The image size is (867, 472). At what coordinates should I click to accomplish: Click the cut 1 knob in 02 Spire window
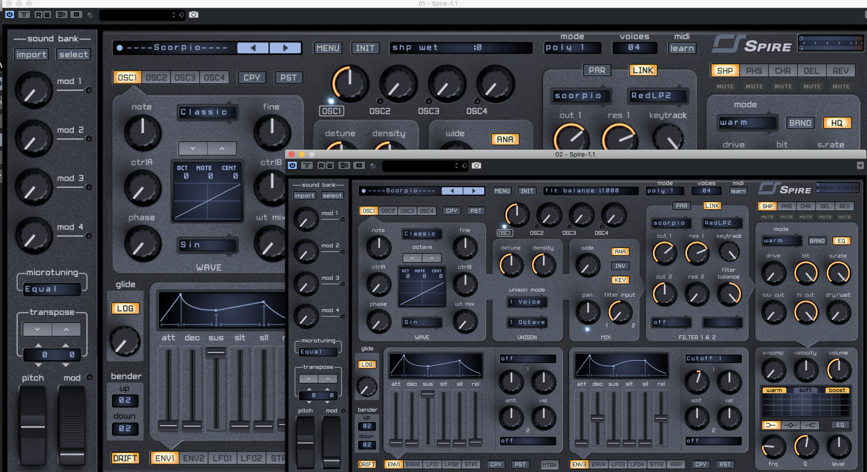point(664,253)
